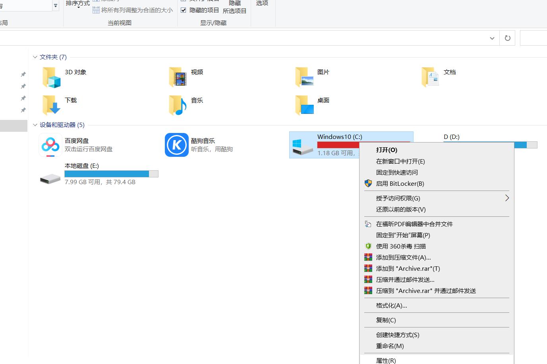
Task: Click 将所有列调整为合适的大小
Action: tap(133, 10)
